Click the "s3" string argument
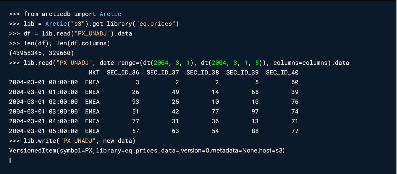 (78, 24)
